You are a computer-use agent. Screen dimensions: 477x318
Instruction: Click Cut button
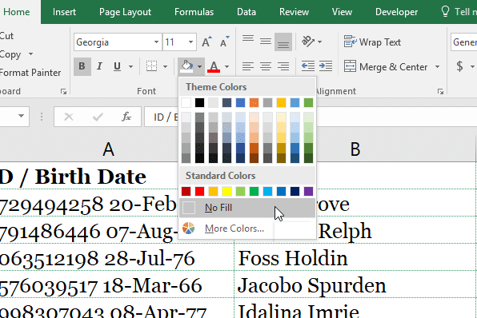coord(6,36)
